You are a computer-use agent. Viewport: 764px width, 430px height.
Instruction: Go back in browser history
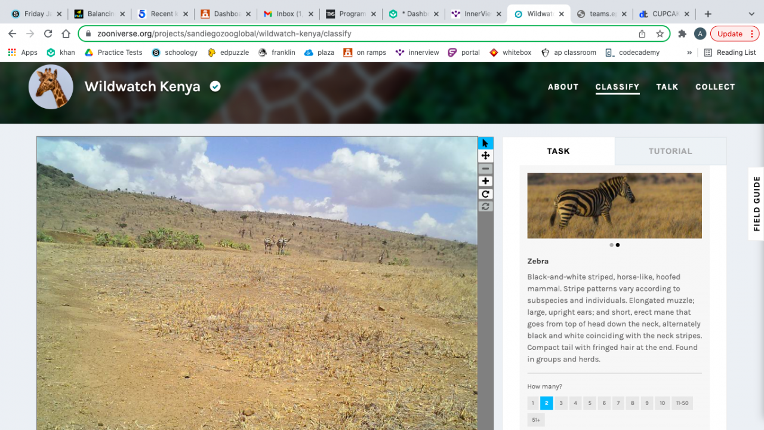[13, 34]
